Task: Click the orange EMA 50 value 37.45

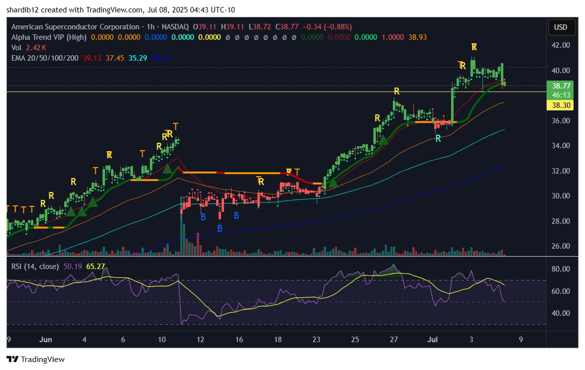Action: coord(115,58)
